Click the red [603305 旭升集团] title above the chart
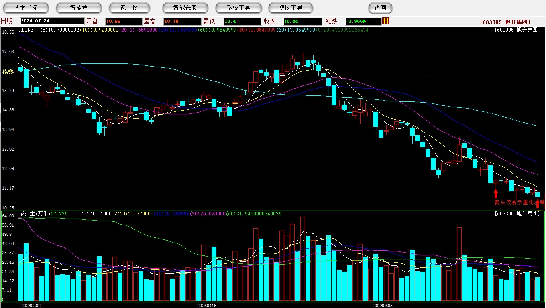Image resolution: width=546 pixels, height=308 pixels. (505, 22)
